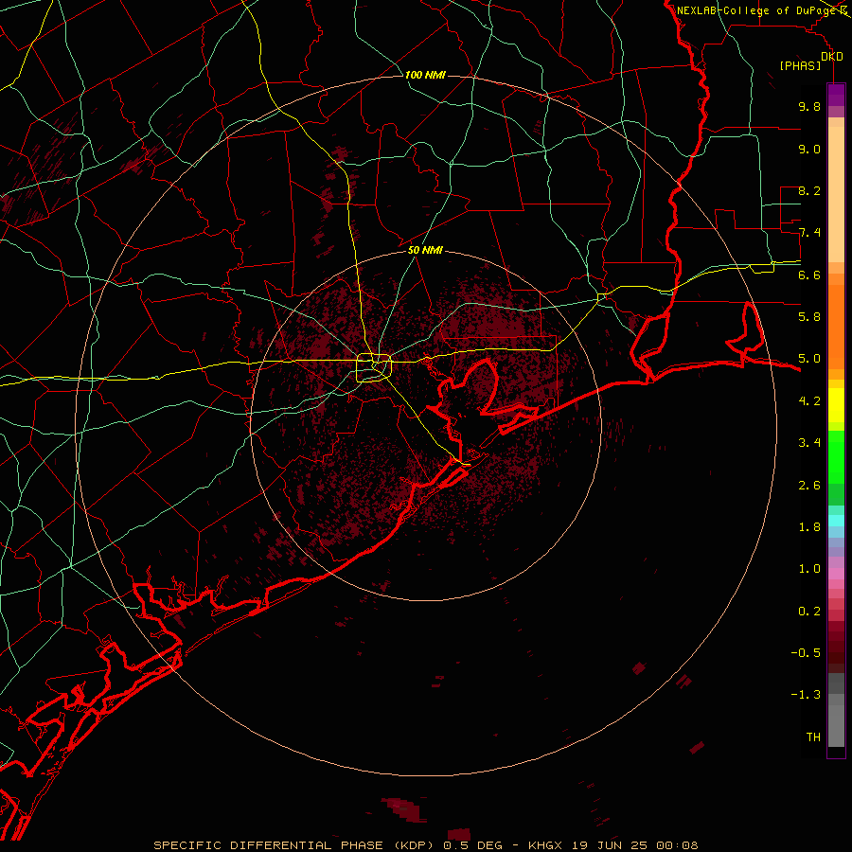Click the 9.0 value on the color scale
This screenshot has height=852, width=852.
click(x=809, y=149)
